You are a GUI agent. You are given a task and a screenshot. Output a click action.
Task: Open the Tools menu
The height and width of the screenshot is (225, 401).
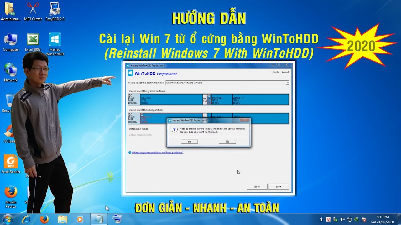pos(275,72)
